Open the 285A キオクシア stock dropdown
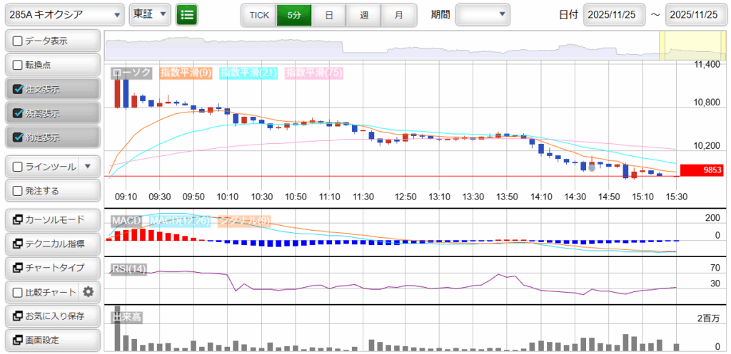 tap(64, 14)
